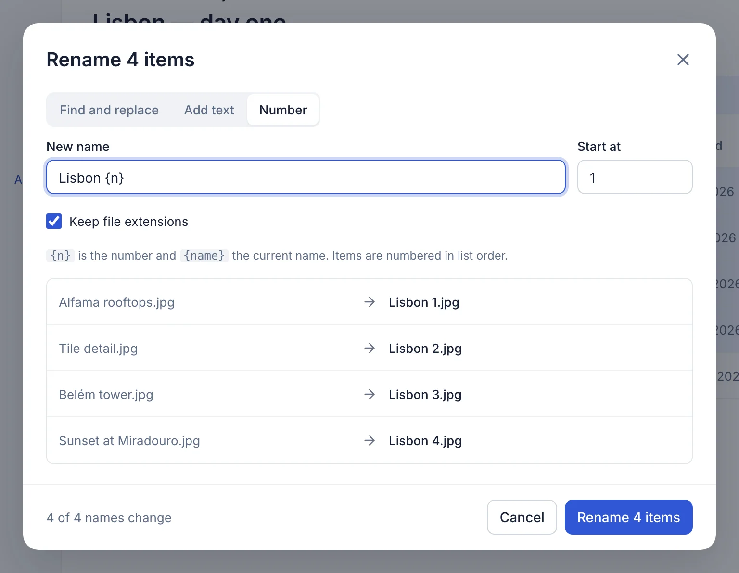Select the original name Alfama rooftops.jpg
Viewport: 739px width, 573px height.
116,302
